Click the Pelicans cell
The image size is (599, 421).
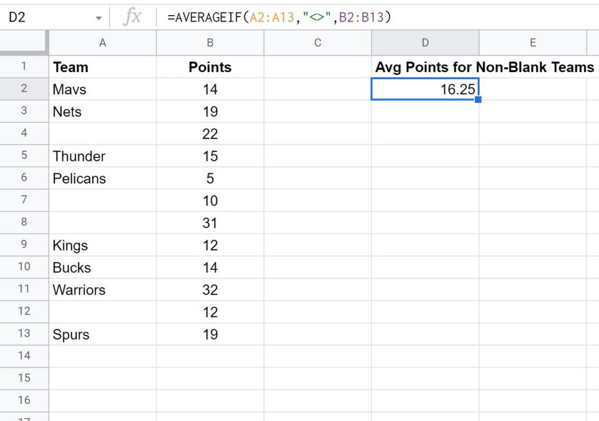click(x=103, y=178)
